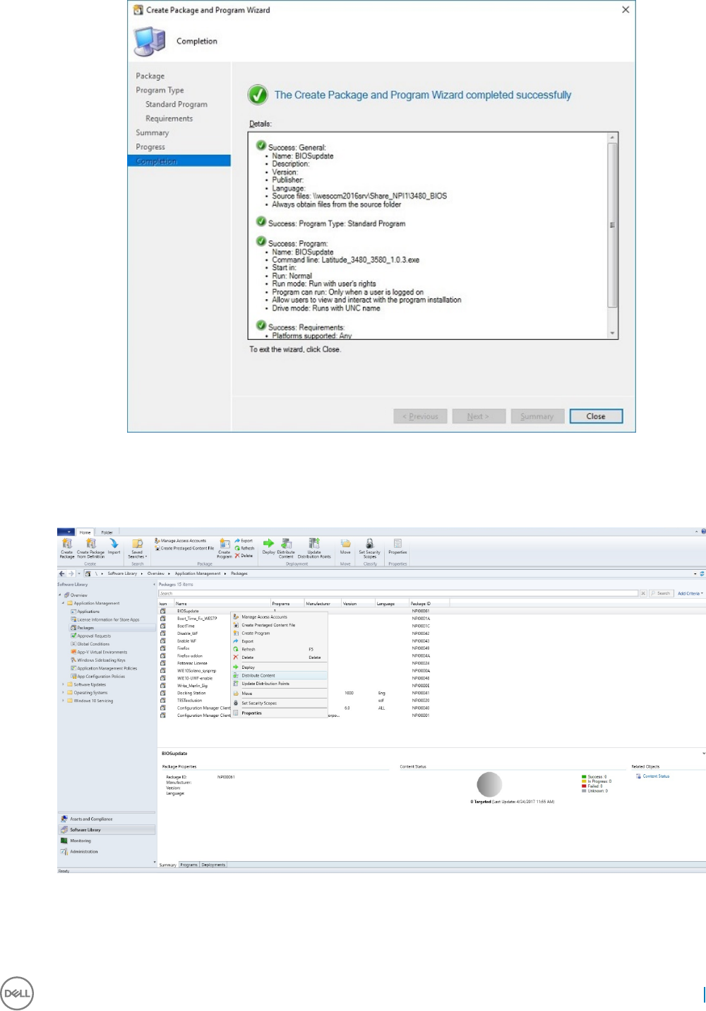The image size is (706, 1011).
Task: Click the green Deploy ribbon icon
Action: pyautogui.click(x=268, y=546)
